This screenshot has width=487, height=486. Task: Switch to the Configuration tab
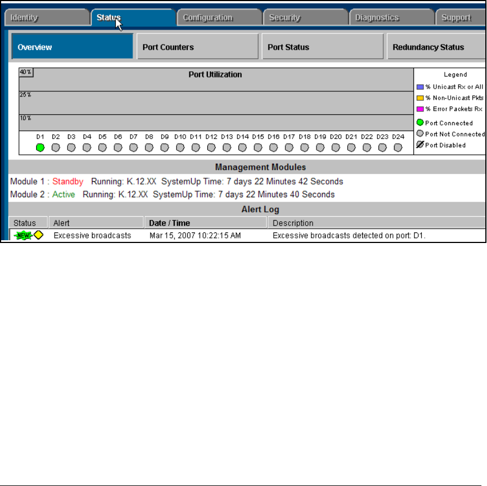coord(220,17)
